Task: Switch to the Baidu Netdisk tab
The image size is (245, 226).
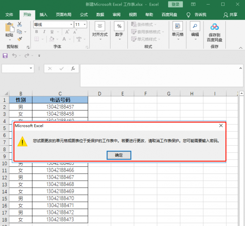Action: [x=169, y=15]
